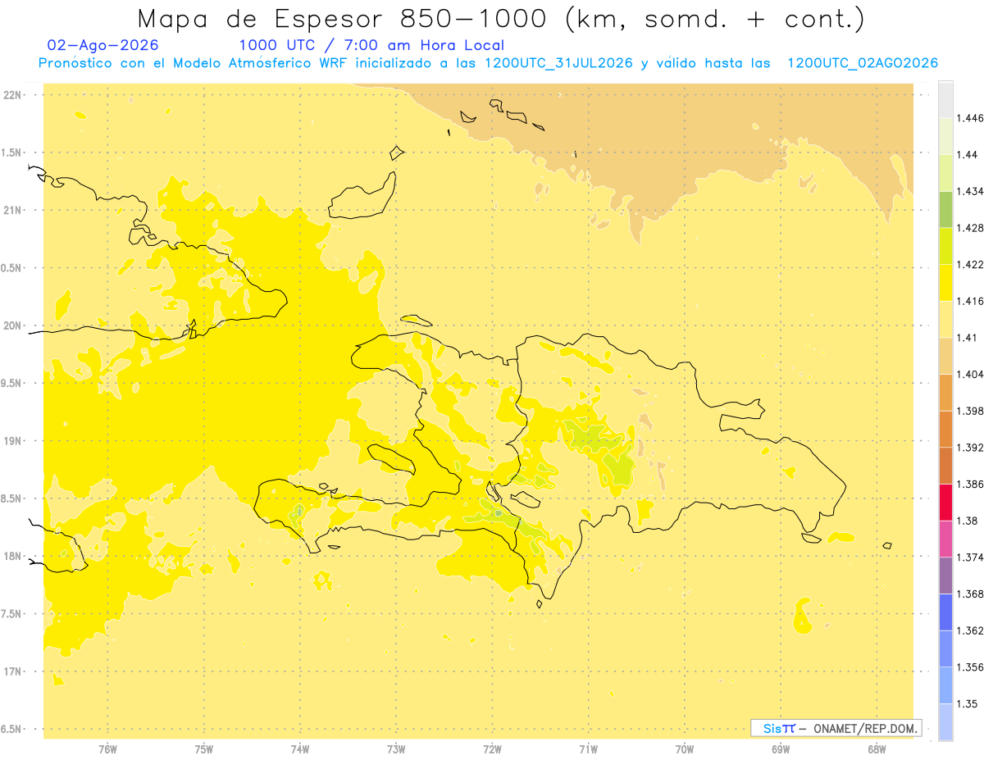Click the longitude label '72W'

pos(492,749)
